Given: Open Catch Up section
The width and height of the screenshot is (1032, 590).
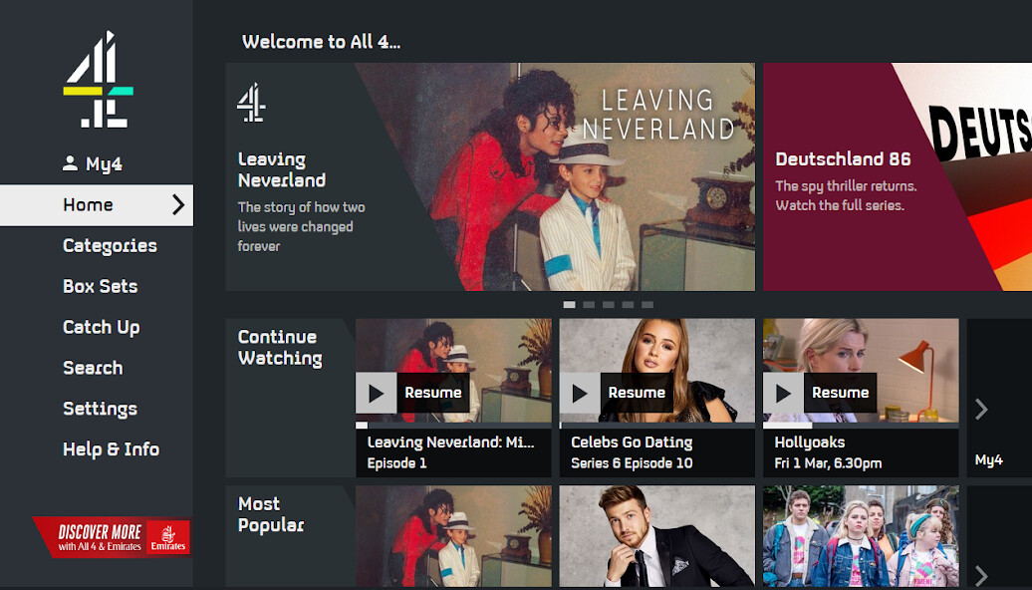Looking at the screenshot, I should tap(102, 327).
